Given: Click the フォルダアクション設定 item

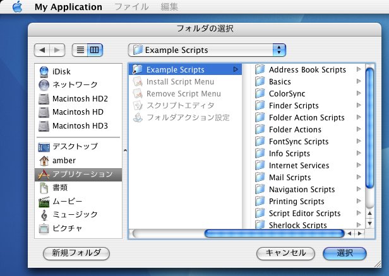Looking at the screenshot, I should pyautogui.click(x=185, y=117).
